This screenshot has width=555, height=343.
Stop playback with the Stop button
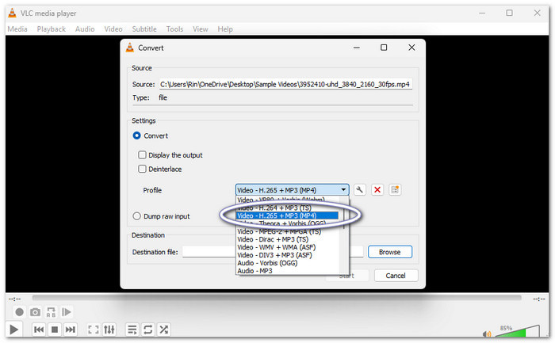[55, 330]
